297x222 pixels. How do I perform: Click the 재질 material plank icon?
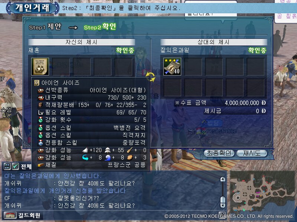pos(41,165)
